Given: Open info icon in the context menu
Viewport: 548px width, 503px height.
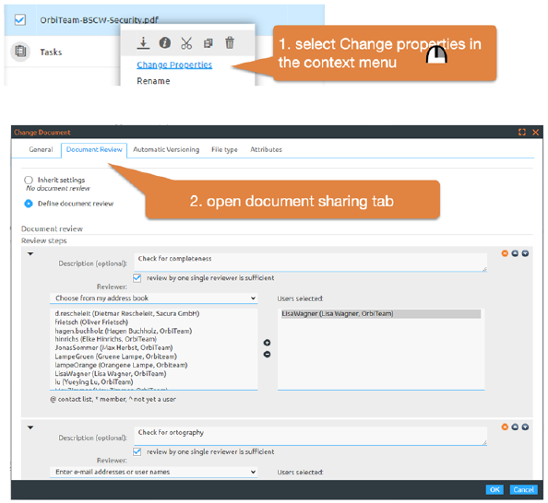Looking at the screenshot, I should point(165,43).
